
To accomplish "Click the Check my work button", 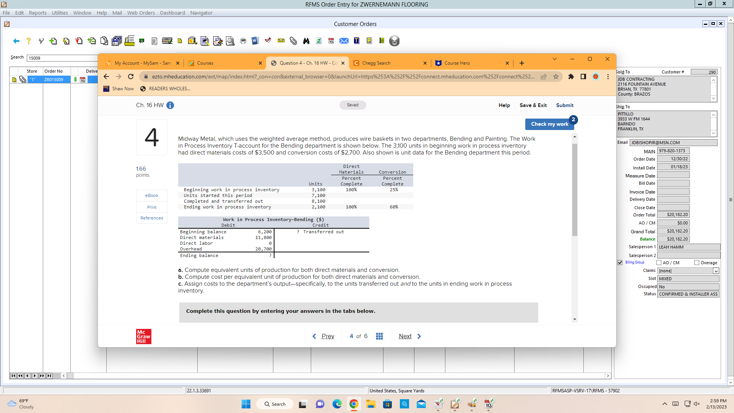I will click(549, 124).
